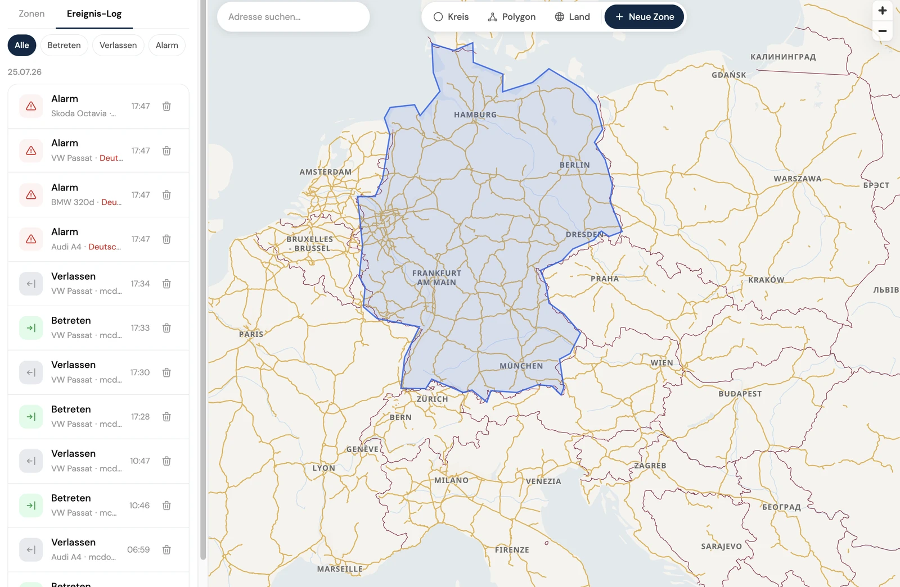The width and height of the screenshot is (900, 587).
Task: Open the Betreten entry at 10:46
Action: coord(98,506)
